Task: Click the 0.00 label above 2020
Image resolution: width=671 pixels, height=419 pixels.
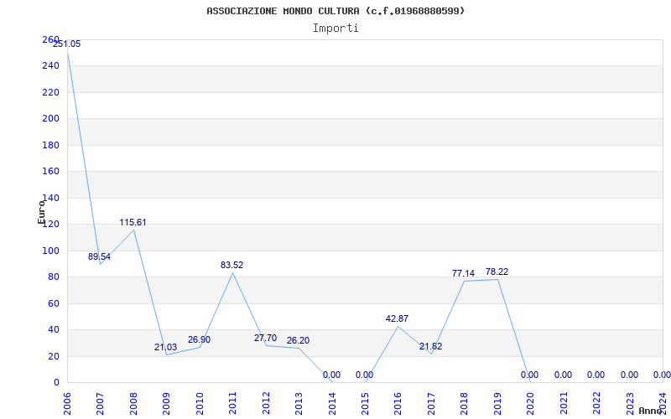Action: tap(530, 375)
